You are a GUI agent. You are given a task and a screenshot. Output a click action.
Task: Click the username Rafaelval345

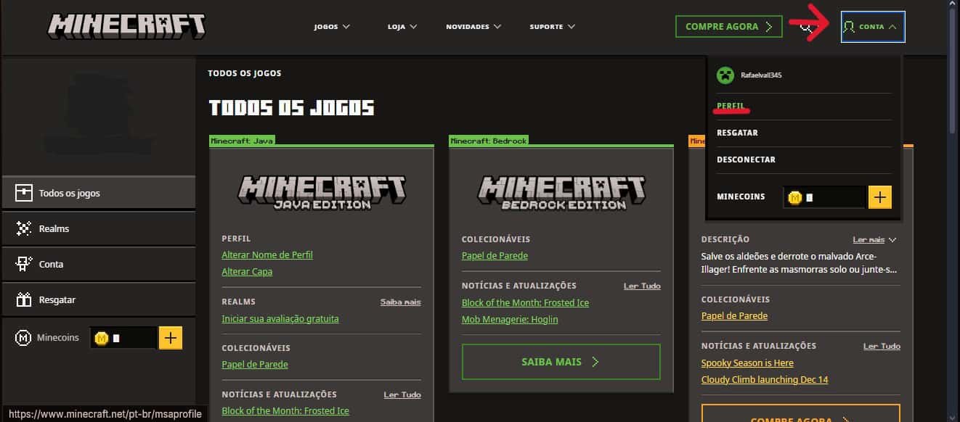(761, 75)
